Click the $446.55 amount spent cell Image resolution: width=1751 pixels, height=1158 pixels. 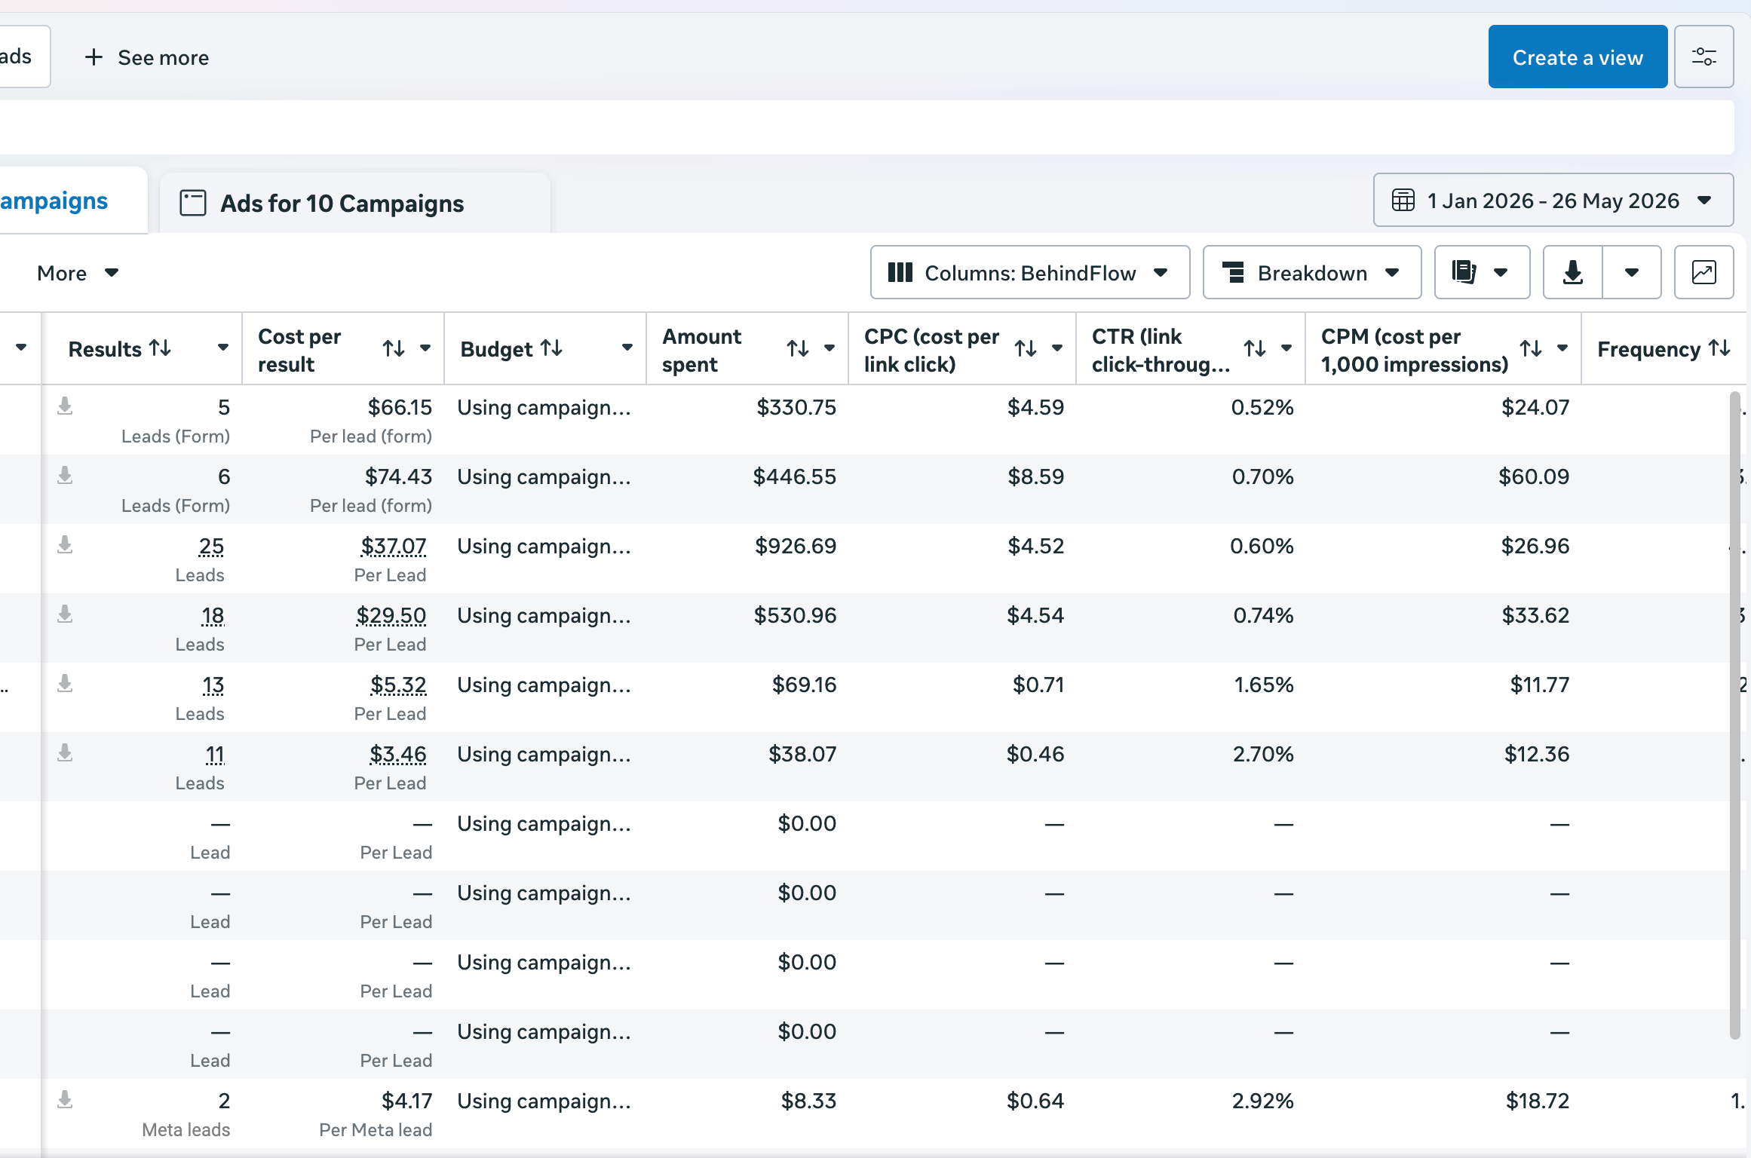click(x=795, y=476)
